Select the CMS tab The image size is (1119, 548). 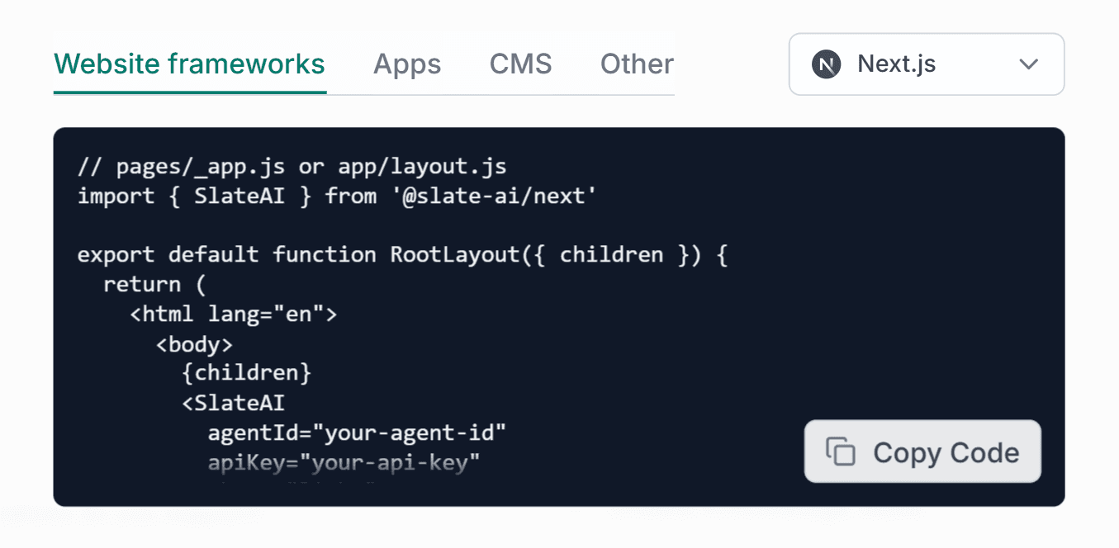coord(520,64)
